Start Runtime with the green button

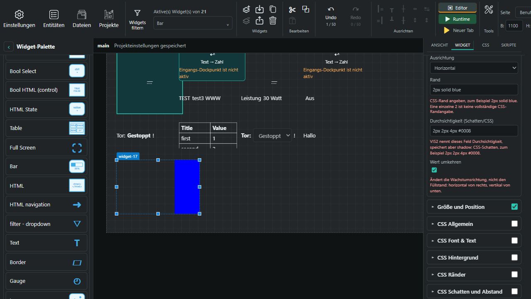pos(457,19)
